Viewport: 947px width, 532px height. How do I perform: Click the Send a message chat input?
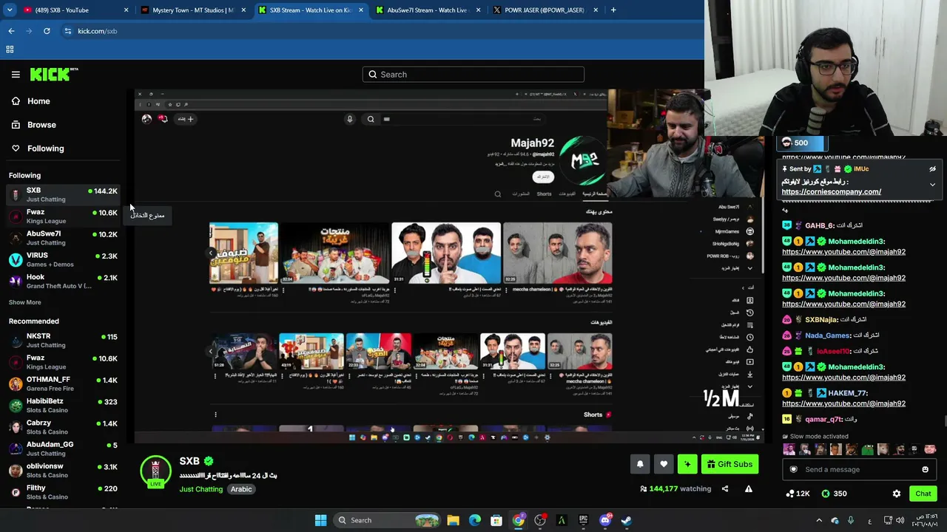pyautogui.click(x=859, y=469)
